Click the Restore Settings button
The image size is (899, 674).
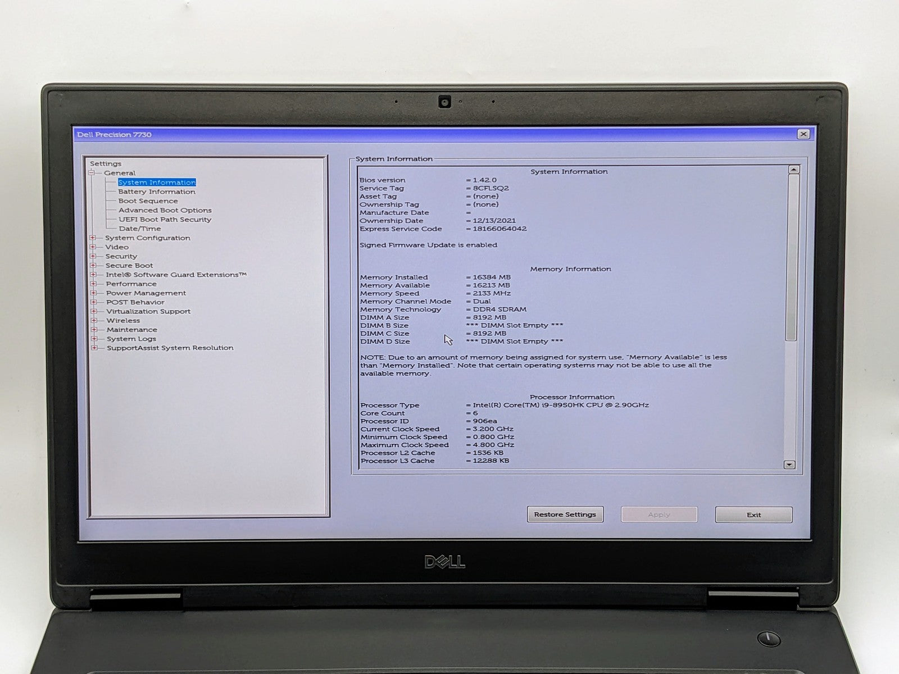(x=565, y=514)
